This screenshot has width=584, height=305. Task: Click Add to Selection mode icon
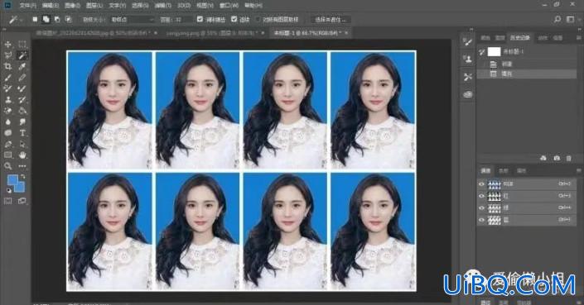coord(46,19)
